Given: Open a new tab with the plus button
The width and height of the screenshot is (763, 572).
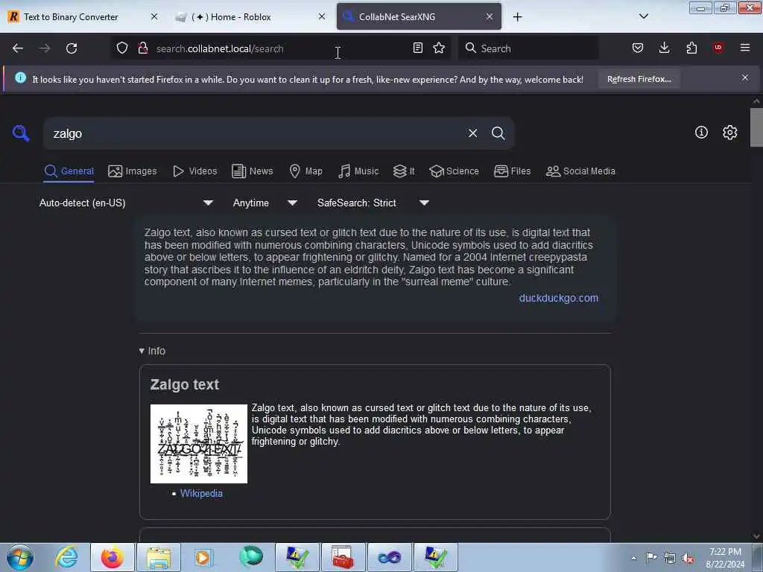Looking at the screenshot, I should coord(517,17).
